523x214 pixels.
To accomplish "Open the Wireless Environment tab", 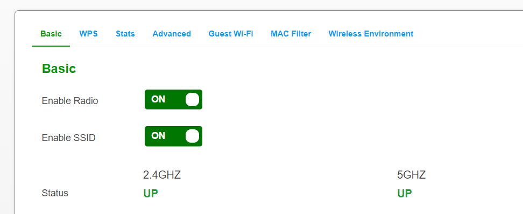I will 371,34.
